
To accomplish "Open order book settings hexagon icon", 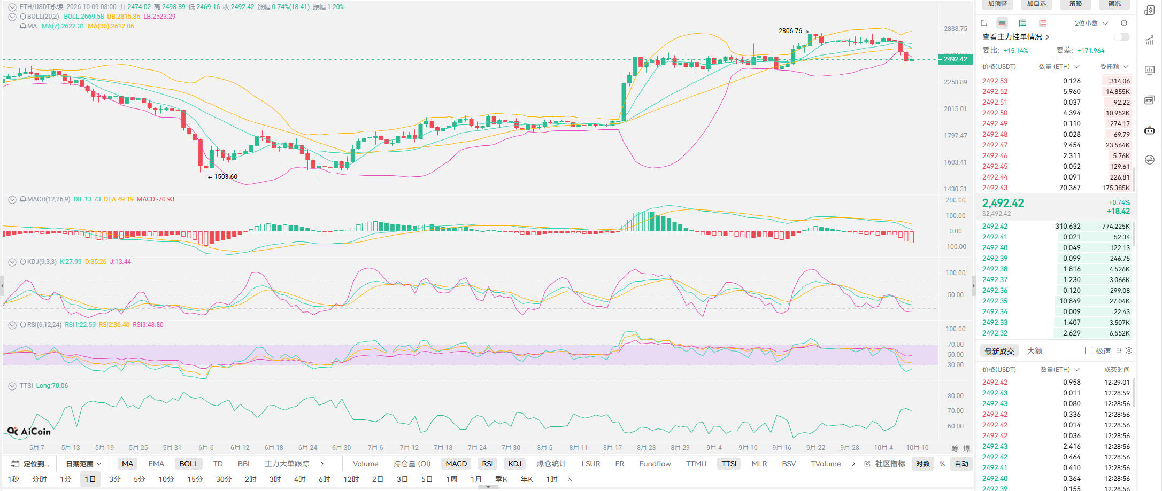I will (1124, 23).
